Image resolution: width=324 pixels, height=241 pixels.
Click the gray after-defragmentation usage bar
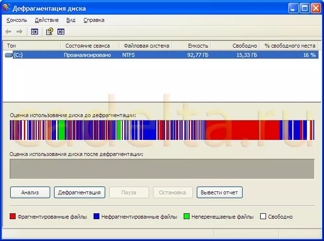tap(162, 169)
